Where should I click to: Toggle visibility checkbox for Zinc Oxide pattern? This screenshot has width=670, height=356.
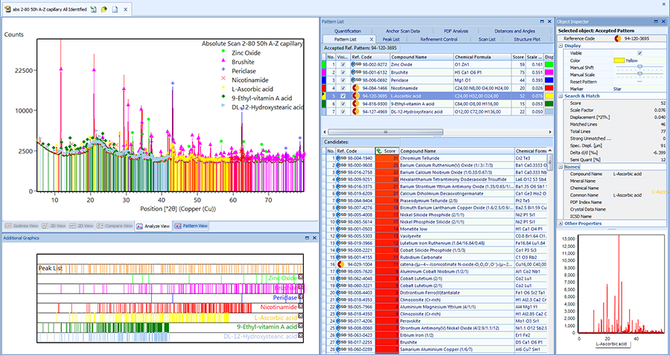point(342,65)
